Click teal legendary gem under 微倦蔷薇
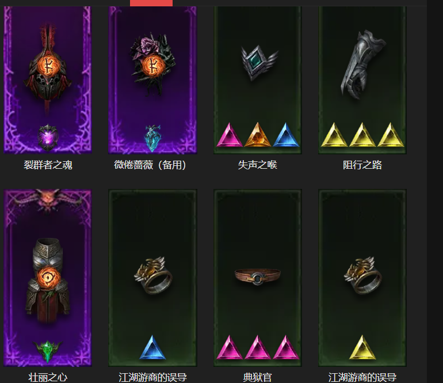 [x=153, y=138]
